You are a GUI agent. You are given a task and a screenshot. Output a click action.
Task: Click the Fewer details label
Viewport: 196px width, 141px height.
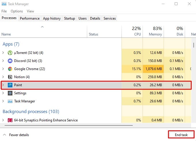19,135
